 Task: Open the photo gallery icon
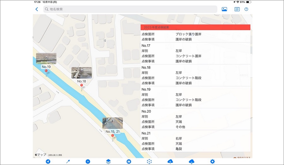tap(224, 9)
